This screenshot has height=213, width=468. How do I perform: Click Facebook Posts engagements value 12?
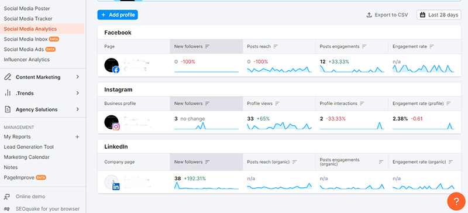coord(323,62)
